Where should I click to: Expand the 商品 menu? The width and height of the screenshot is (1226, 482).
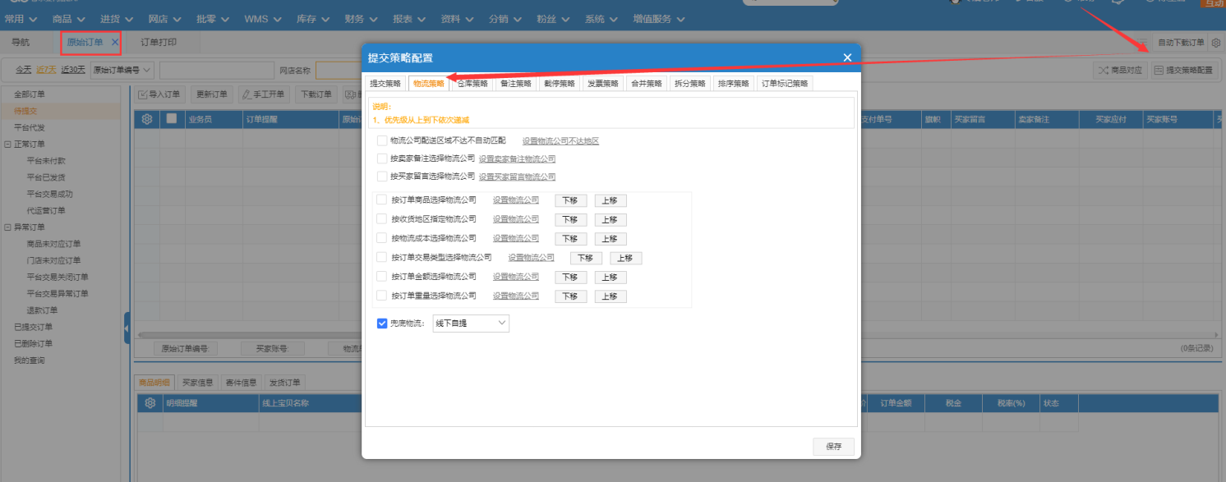(x=69, y=18)
